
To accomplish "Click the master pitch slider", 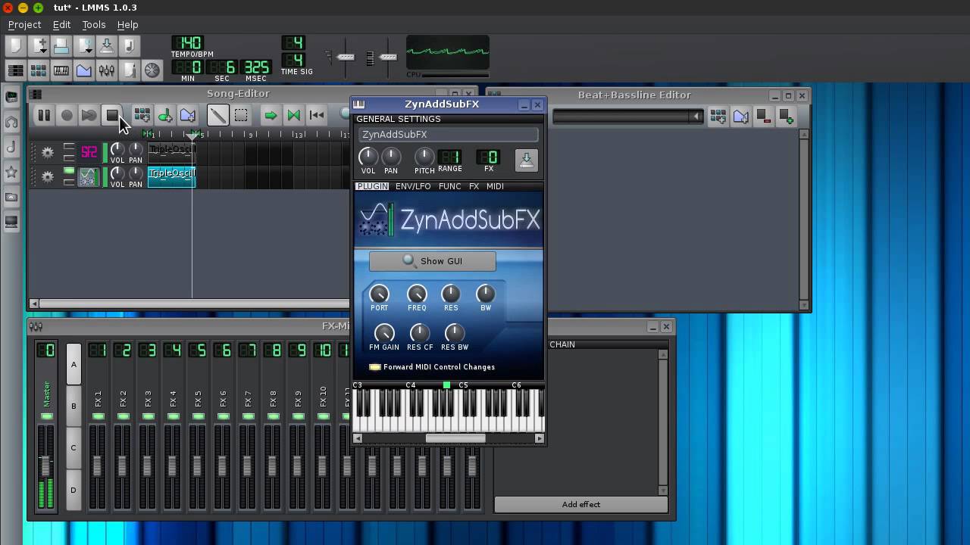I will click(388, 57).
